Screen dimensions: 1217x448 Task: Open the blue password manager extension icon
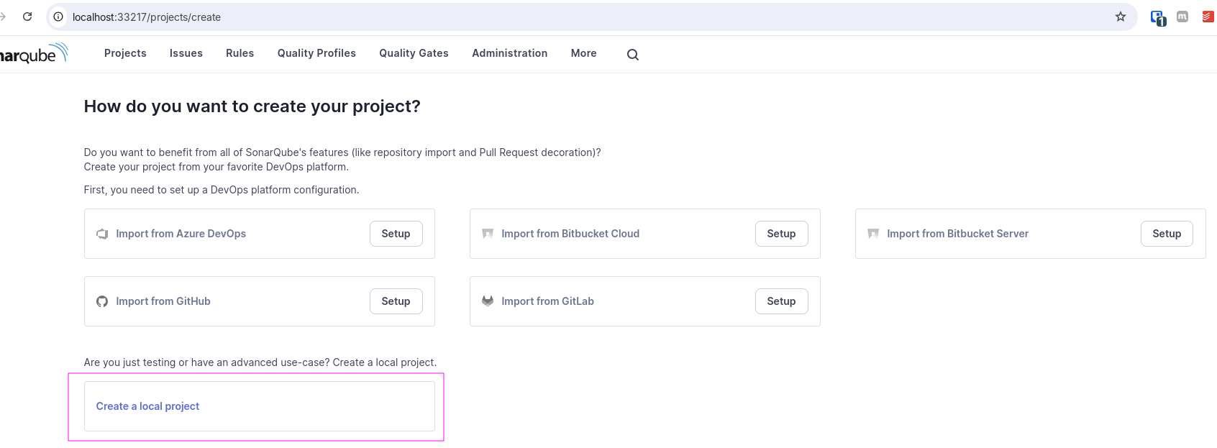pyautogui.click(x=1157, y=17)
